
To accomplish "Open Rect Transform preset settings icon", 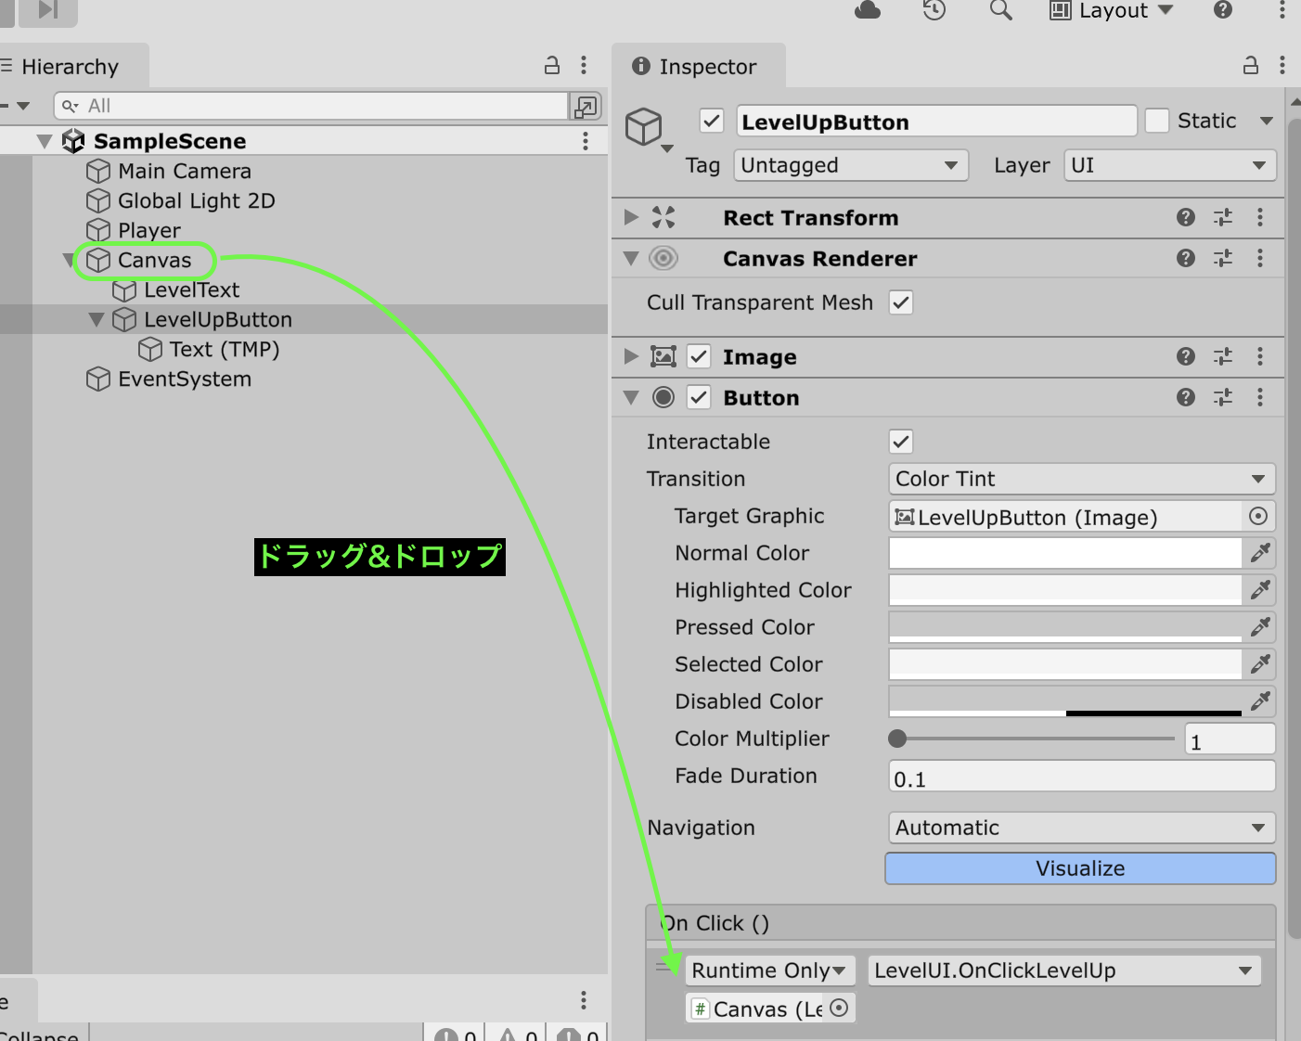I will pos(1222,217).
